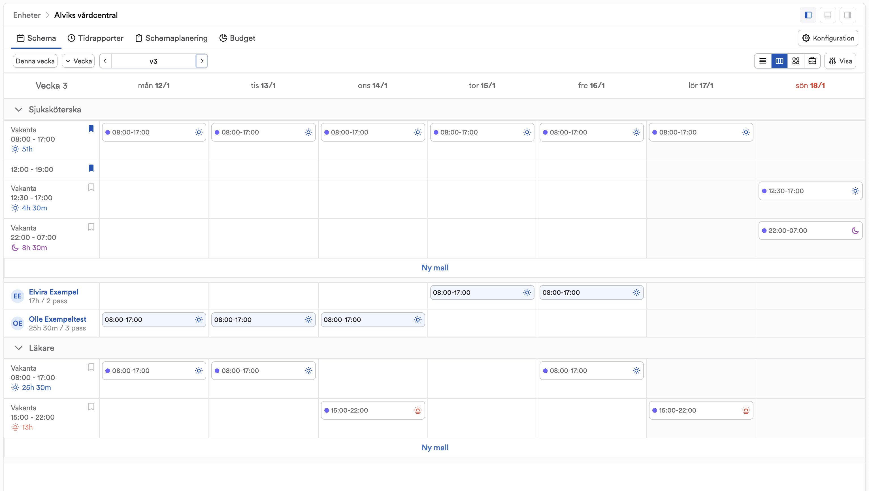Open the Sunday 22:00-07:00 night shift
The width and height of the screenshot is (869, 491).
point(810,231)
